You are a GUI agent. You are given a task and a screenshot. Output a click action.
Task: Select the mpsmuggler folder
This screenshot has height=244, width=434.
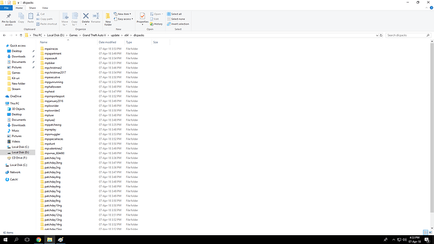(x=52, y=135)
